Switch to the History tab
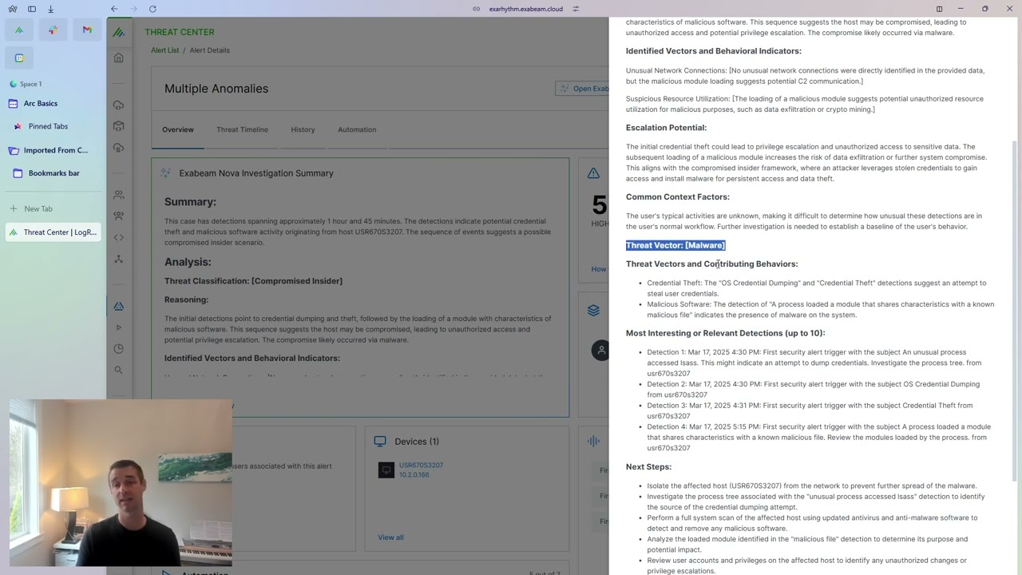The width and height of the screenshot is (1022, 575). (x=303, y=129)
